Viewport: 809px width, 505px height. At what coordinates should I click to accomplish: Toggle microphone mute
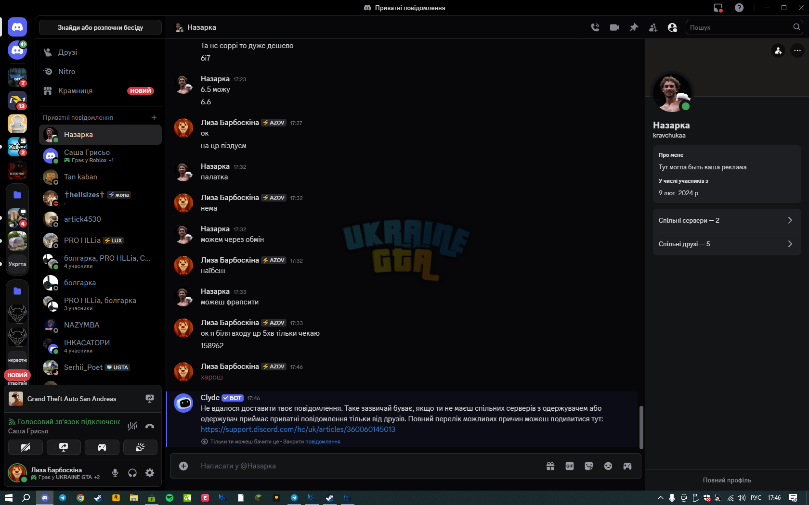[115, 473]
